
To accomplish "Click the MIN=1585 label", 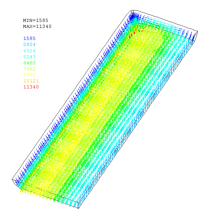I will pos(36,20).
